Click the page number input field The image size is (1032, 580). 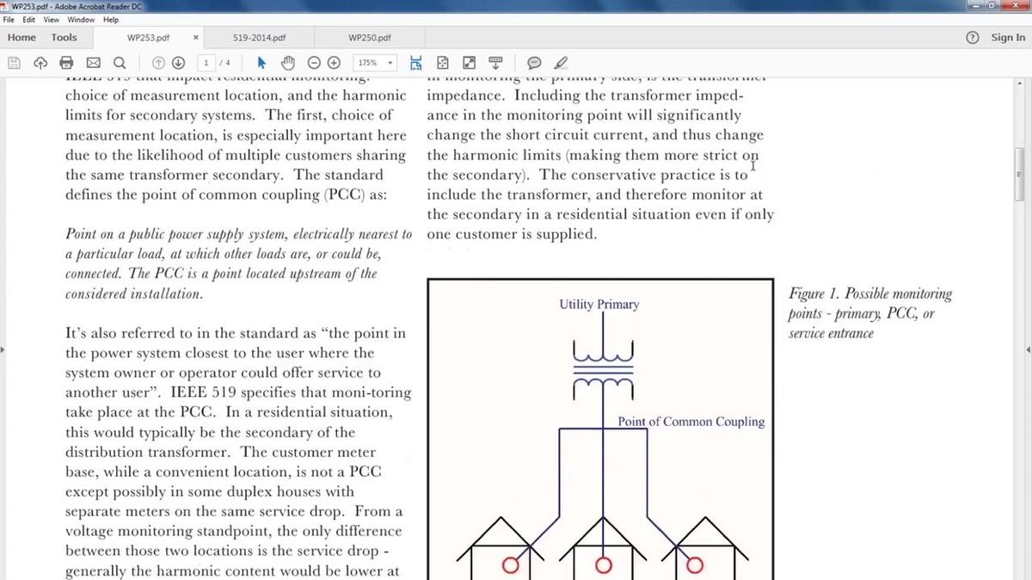click(x=207, y=63)
